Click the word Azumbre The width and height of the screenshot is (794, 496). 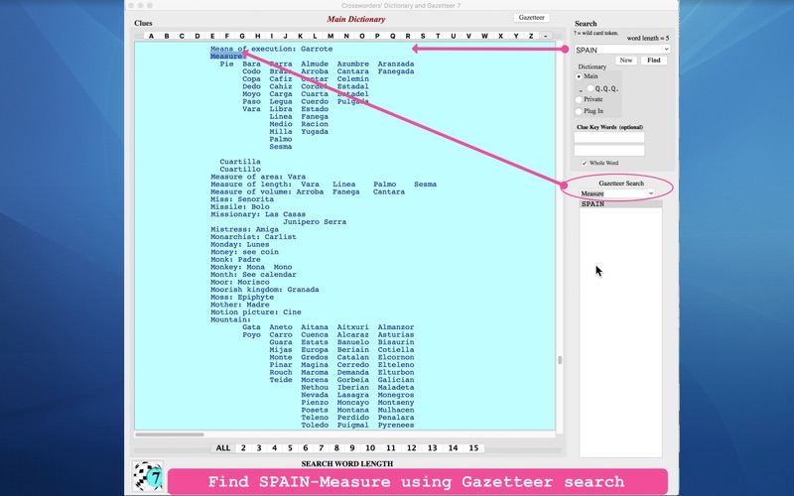coord(353,63)
